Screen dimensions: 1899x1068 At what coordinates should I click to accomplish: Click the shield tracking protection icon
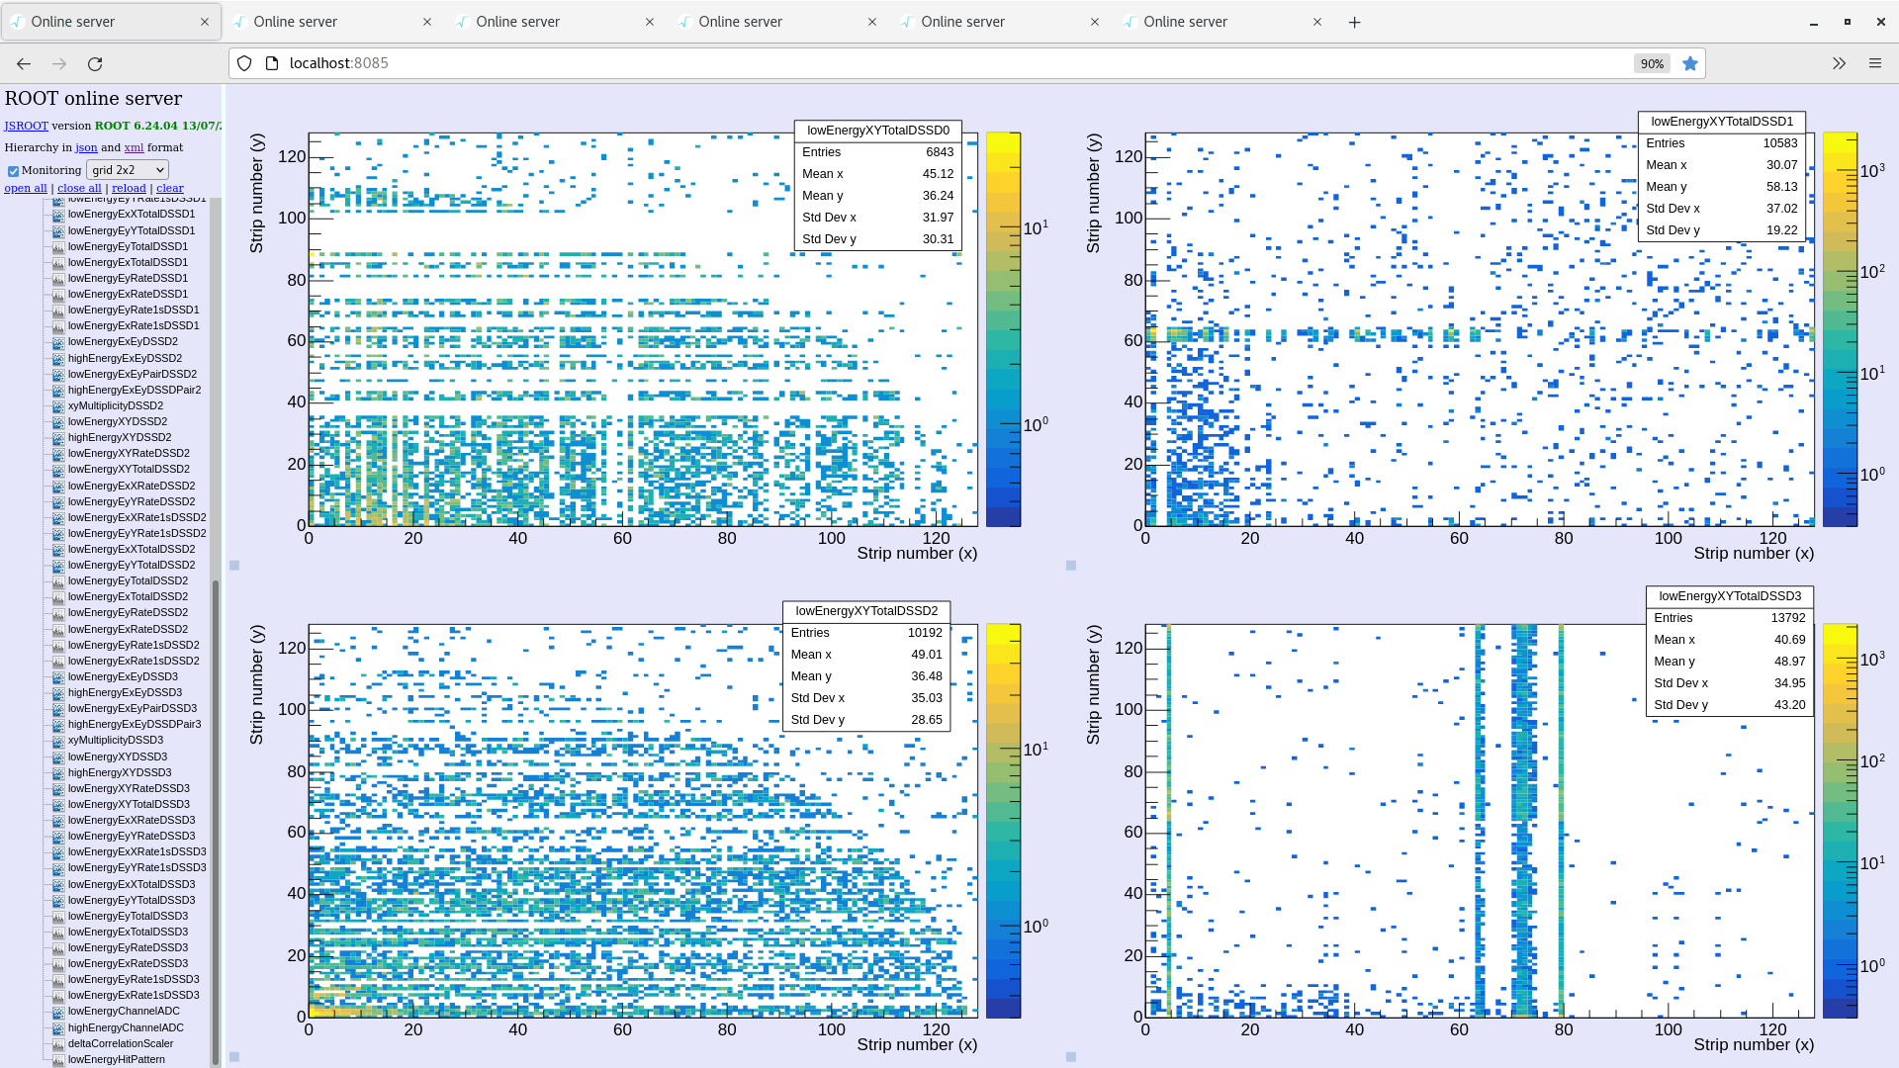(244, 63)
